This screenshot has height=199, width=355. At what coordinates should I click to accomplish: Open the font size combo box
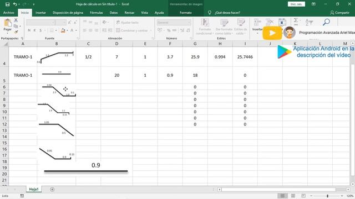pos(60,22)
